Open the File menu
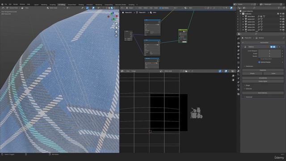This screenshot has height=161, width=286. tap(6, 4)
